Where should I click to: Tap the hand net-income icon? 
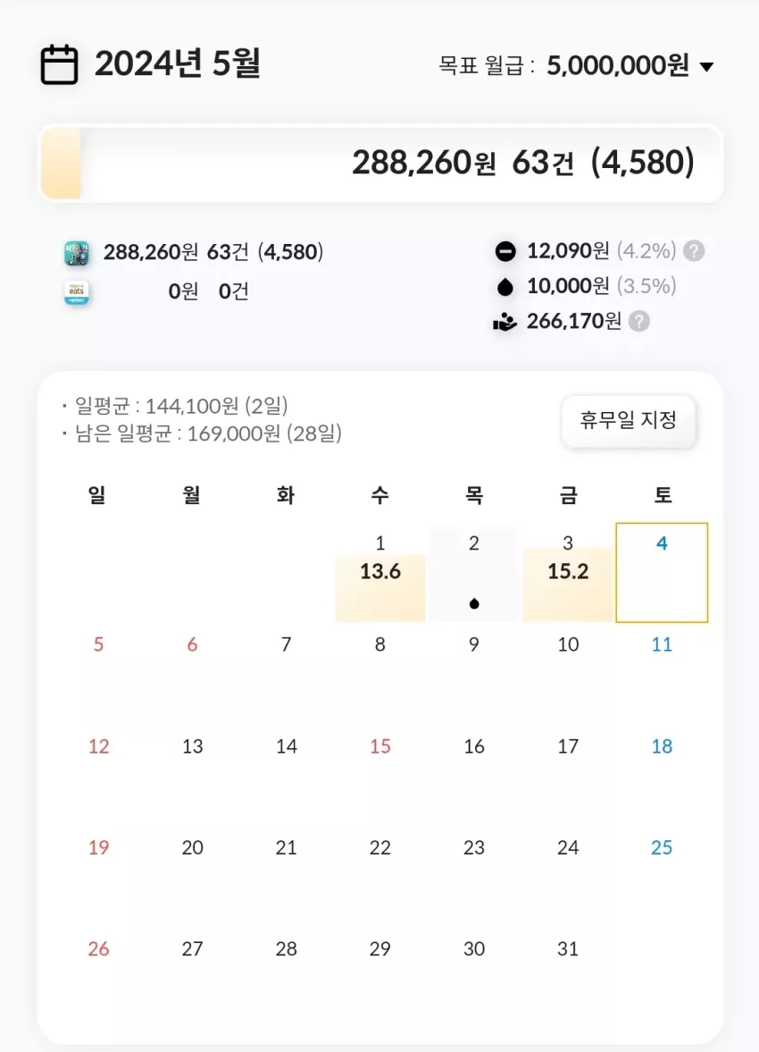coord(505,323)
